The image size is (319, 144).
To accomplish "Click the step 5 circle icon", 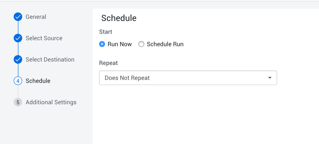I will [x=18, y=102].
